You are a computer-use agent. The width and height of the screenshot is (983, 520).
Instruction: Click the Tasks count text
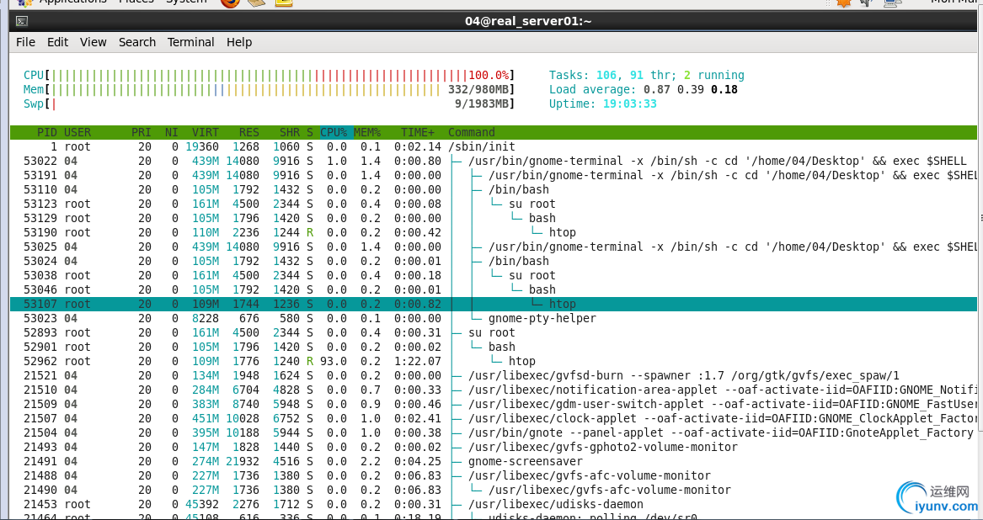coord(646,75)
